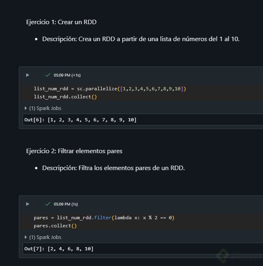The width and height of the screenshot is (263, 266).
Task: Click the "Out[7]:" output label
Action: [34, 249]
